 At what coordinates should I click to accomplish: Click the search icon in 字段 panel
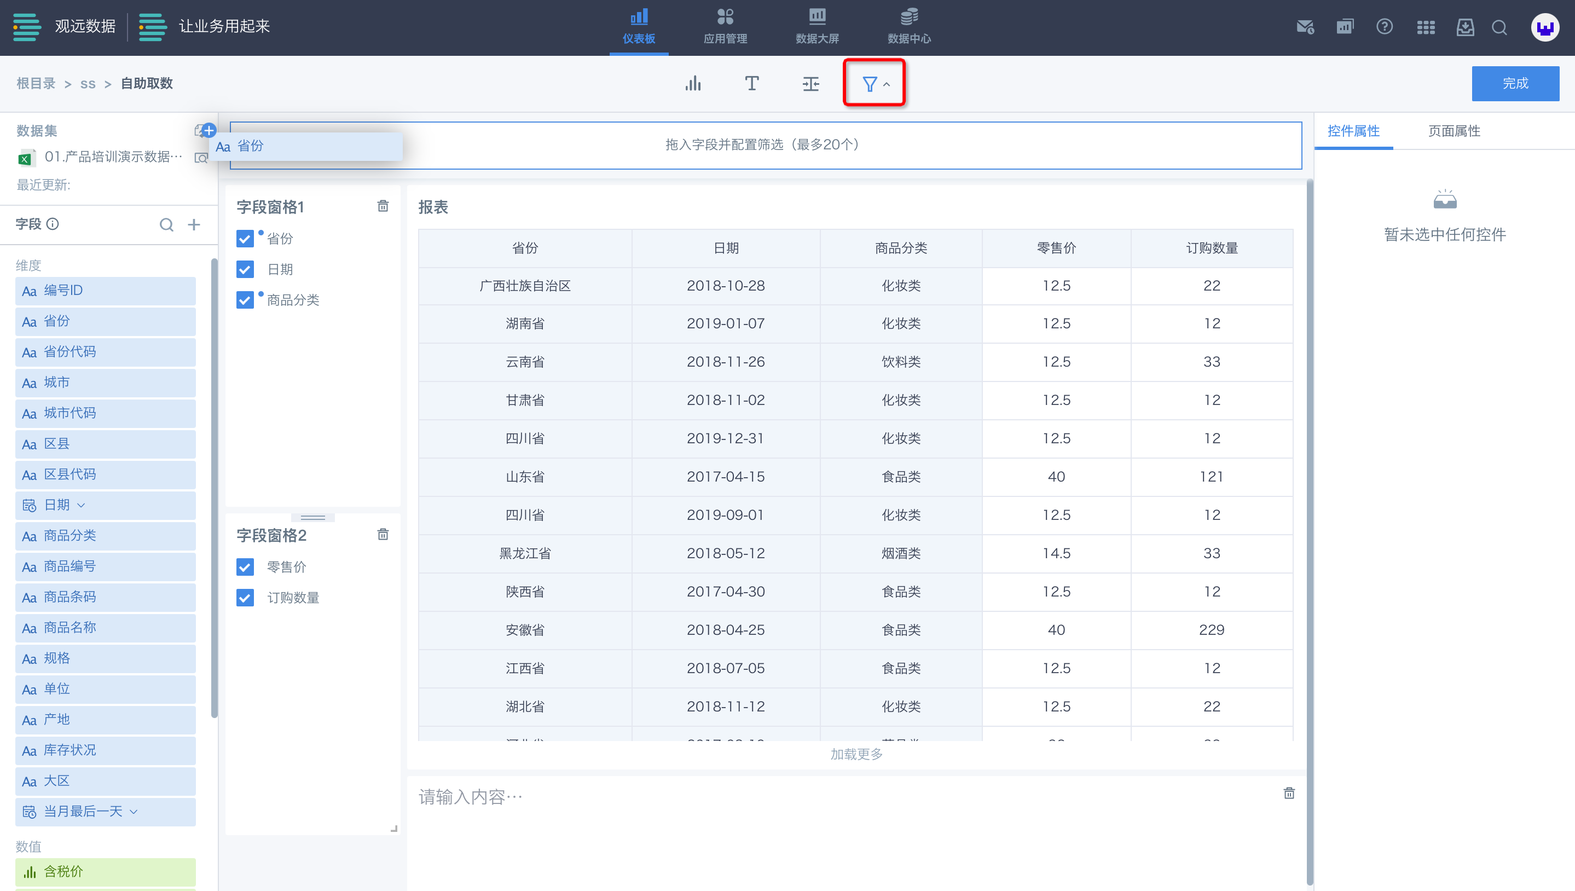[x=166, y=224]
